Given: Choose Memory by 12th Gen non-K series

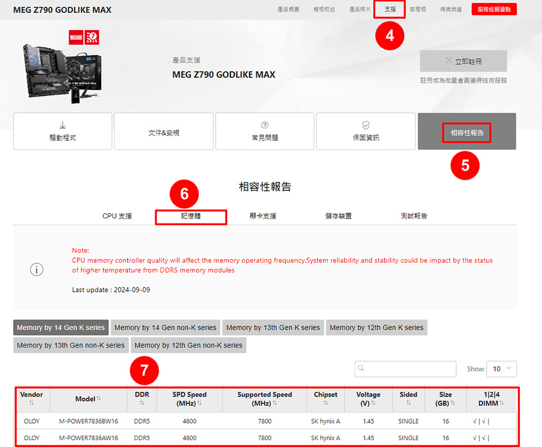Looking at the screenshot, I should [x=189, y=345].
